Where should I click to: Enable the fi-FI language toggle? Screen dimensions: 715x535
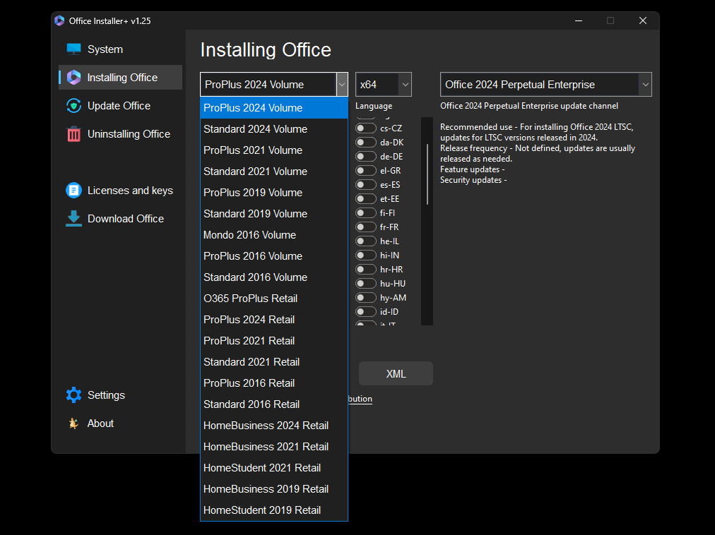(366, 213)
